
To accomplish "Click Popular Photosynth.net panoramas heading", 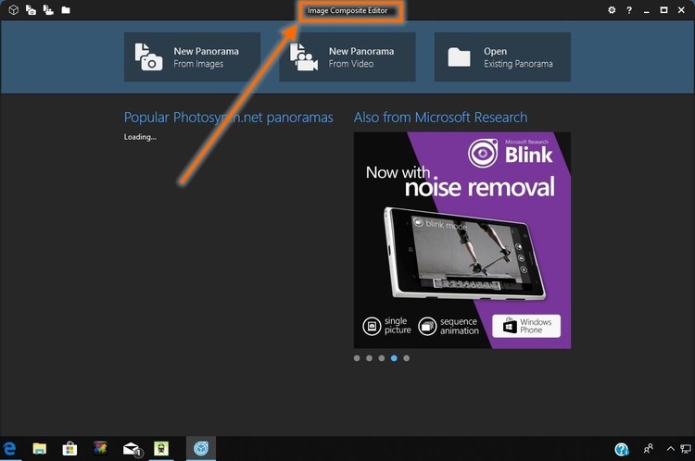I will click(228, 118).
